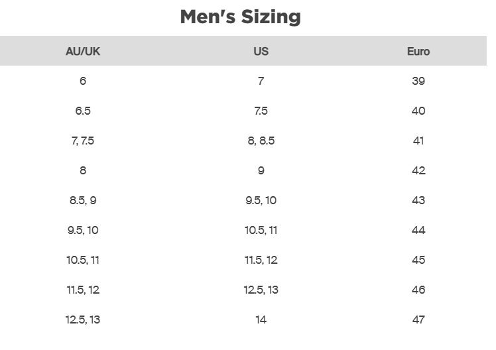Click AU/UK size 12.5, 13 cell
The image size is (496, 350).
point(83,320)
